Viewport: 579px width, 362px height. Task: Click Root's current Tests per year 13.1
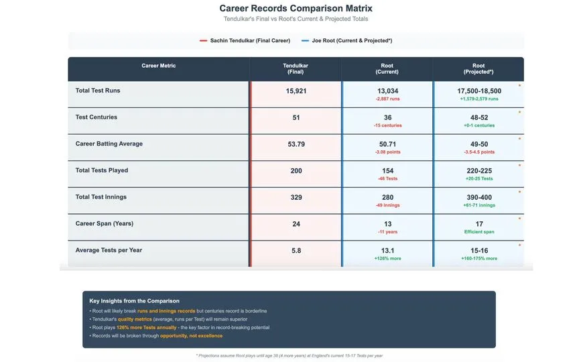click(x=388, y=251)
